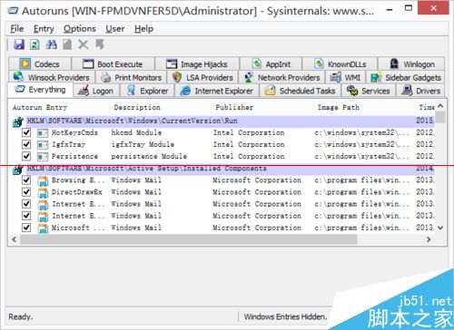Select the Everything tab
This screenshot has width=454, height=330.
41,90
